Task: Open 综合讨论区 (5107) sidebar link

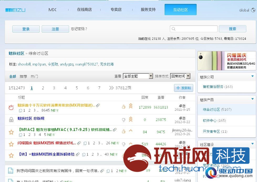Action: click(x=217, y=109)
